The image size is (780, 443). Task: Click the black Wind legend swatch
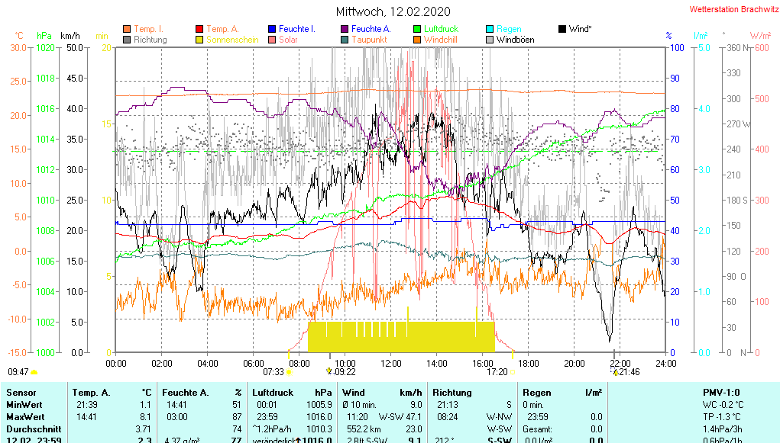point(562,29)
